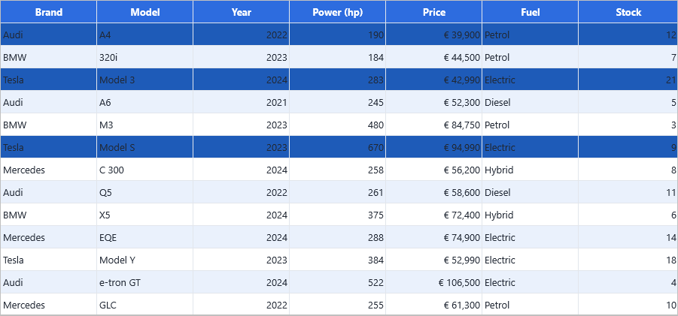
Task: Select the C 300 model cell
Action: pos(144,170)
